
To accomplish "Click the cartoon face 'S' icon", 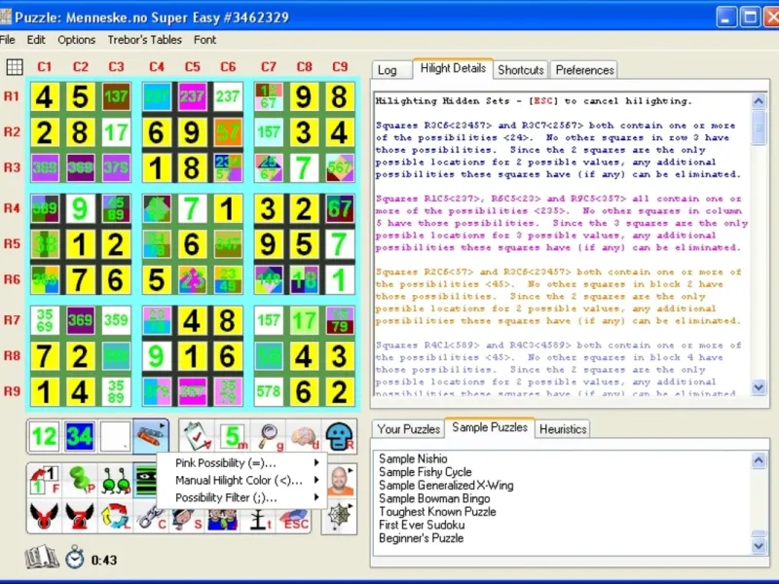I will point(186,520).
